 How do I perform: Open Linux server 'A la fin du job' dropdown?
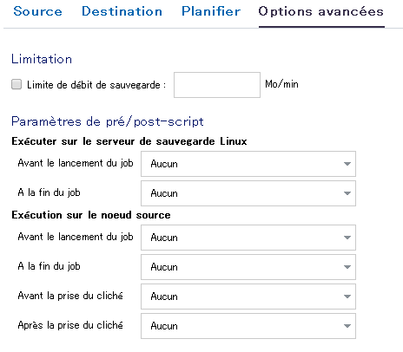tap(248, 193)
